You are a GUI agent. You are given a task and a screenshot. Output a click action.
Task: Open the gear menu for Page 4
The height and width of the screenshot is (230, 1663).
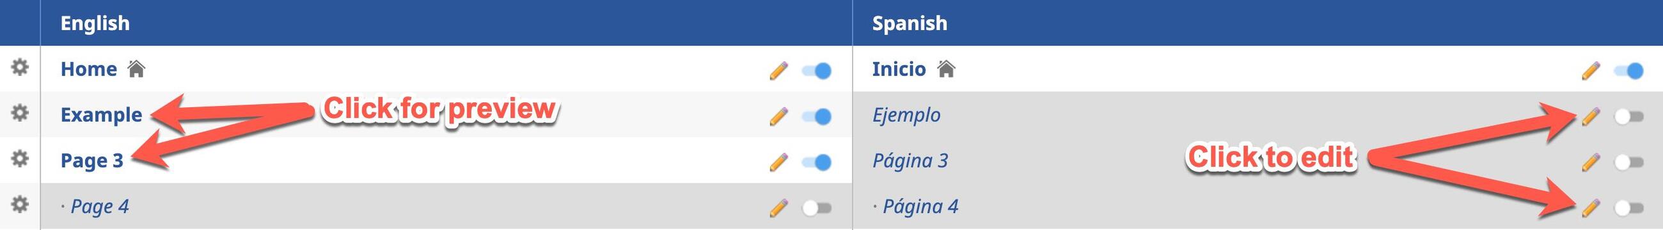tap(20, 204)
